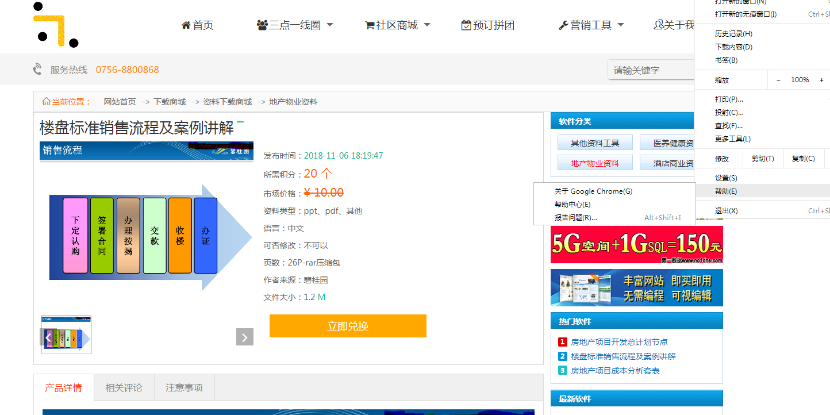Viewport: 830px width, 415px height.
Task: Expand the 营销工具 dropdown arrow
Action: [621, 25]
